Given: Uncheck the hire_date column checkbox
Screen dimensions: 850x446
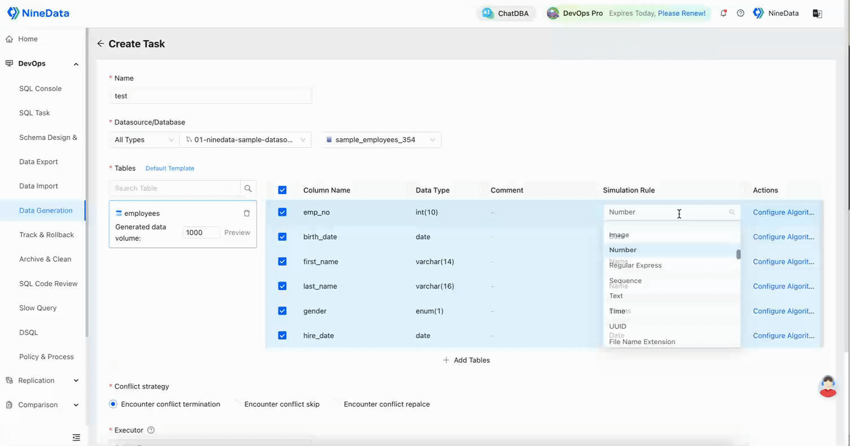Looking at the screenshot, I should (x=282, y=335).
